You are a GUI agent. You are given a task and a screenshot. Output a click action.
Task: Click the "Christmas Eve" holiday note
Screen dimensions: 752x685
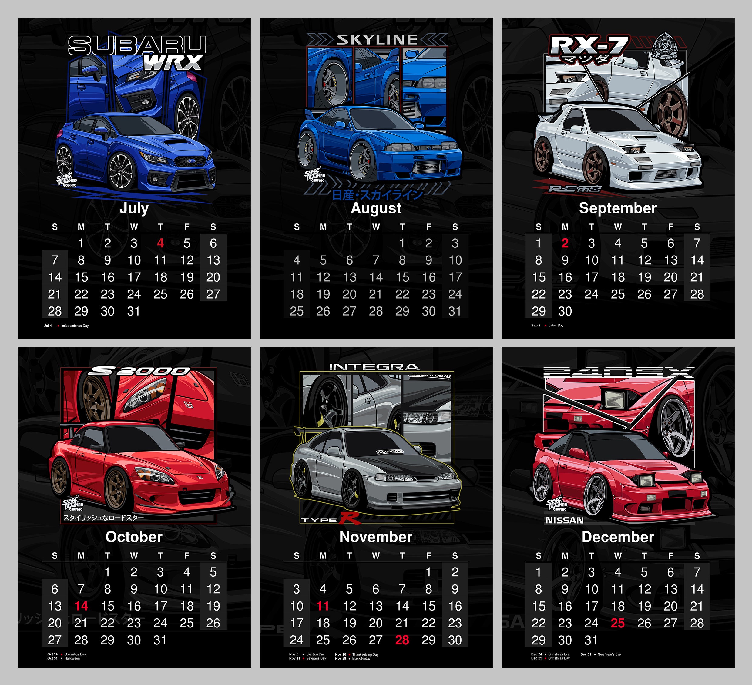pyautogui.click(x=559, y=654)
